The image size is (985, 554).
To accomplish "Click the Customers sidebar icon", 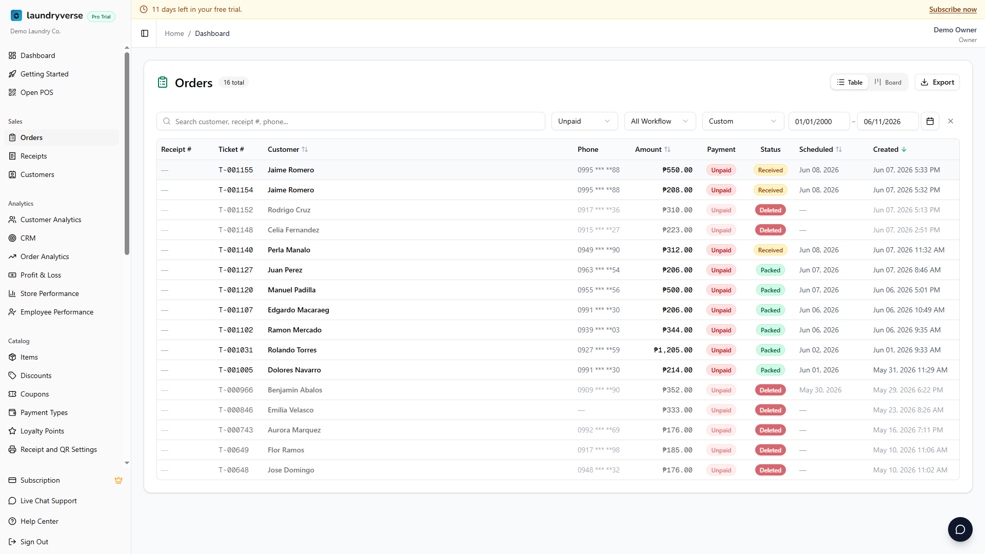I will (12, 174).
